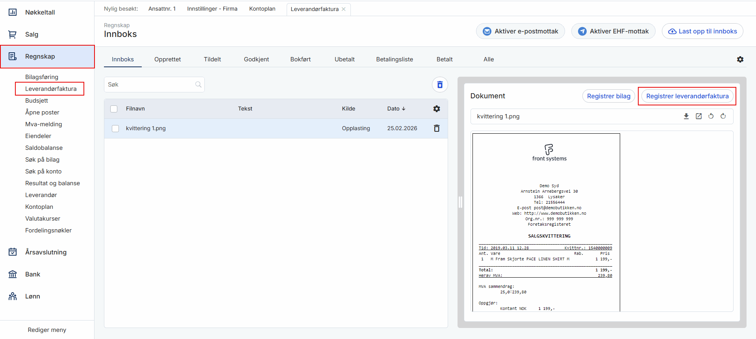
Task: Open document in new window icon
Action: (699, 116)
